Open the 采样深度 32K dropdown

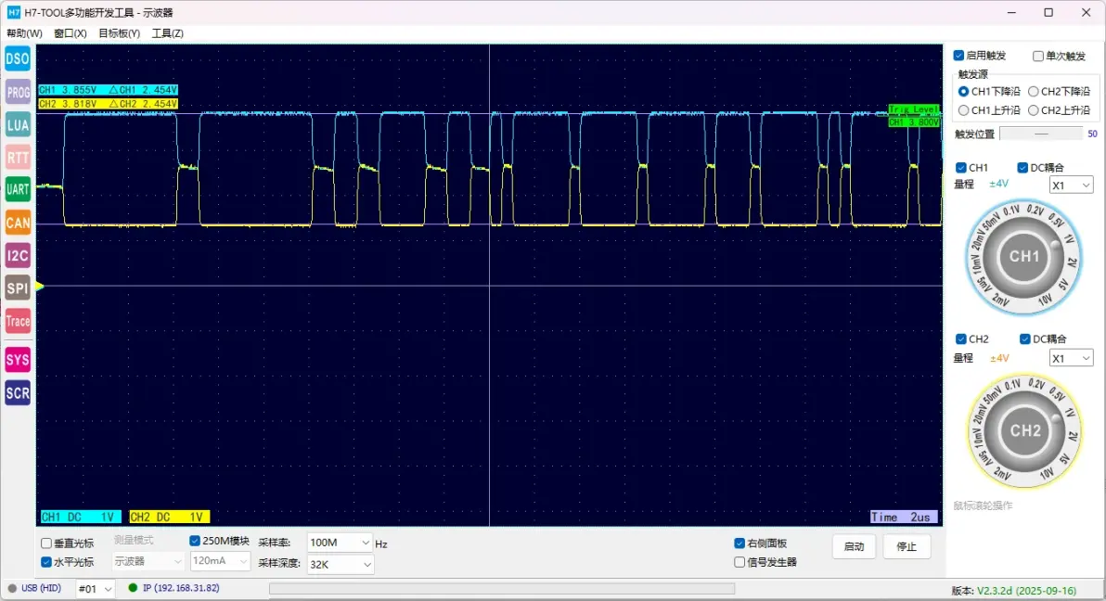(x=340, y=564)
